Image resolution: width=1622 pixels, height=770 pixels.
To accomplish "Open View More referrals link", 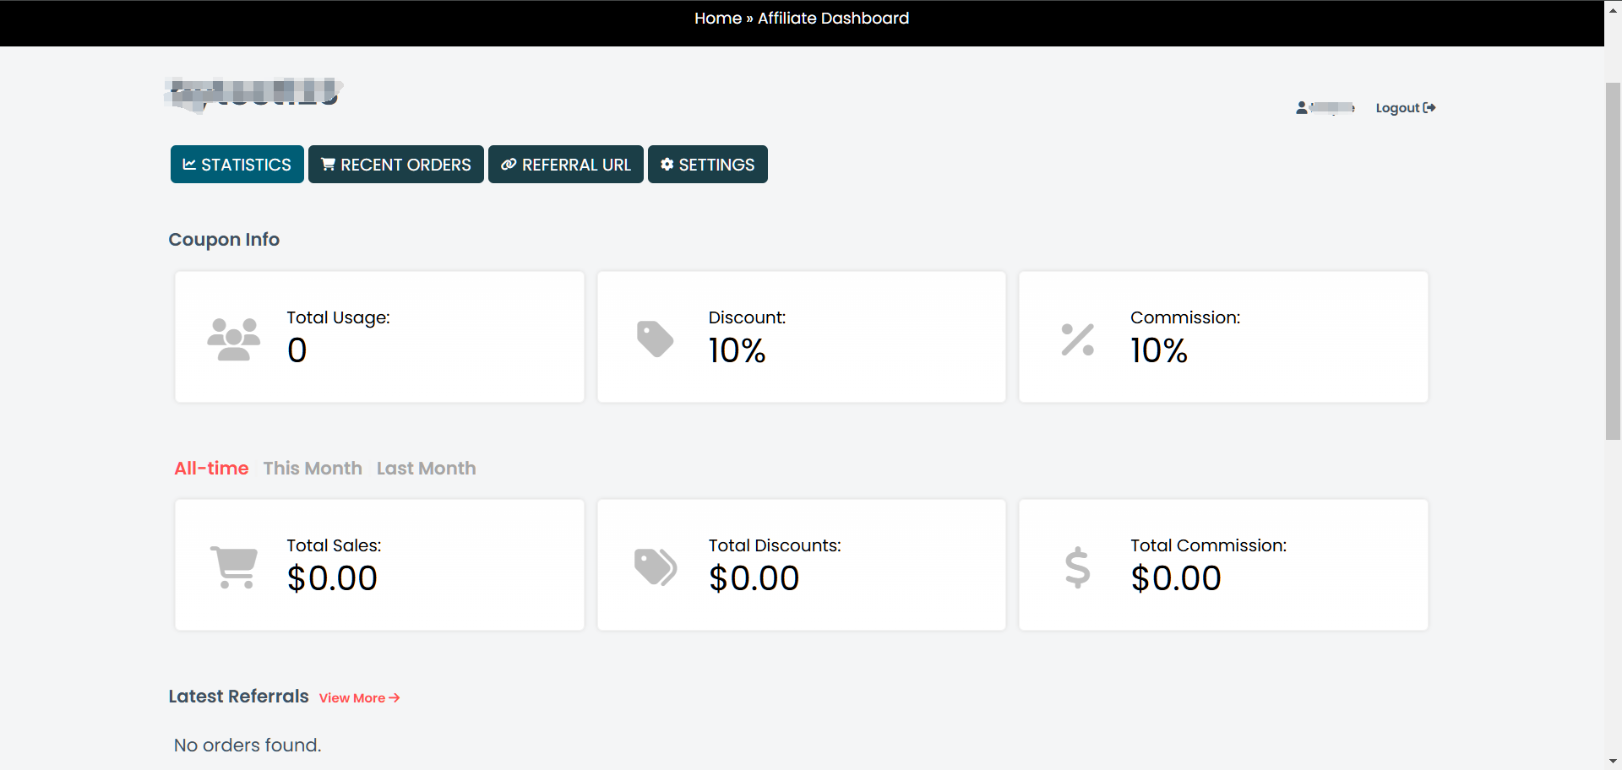I will point(359,698).
